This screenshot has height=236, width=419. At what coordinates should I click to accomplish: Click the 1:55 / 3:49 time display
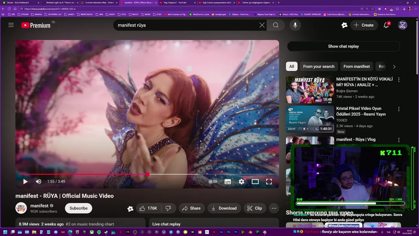(56, 182)
